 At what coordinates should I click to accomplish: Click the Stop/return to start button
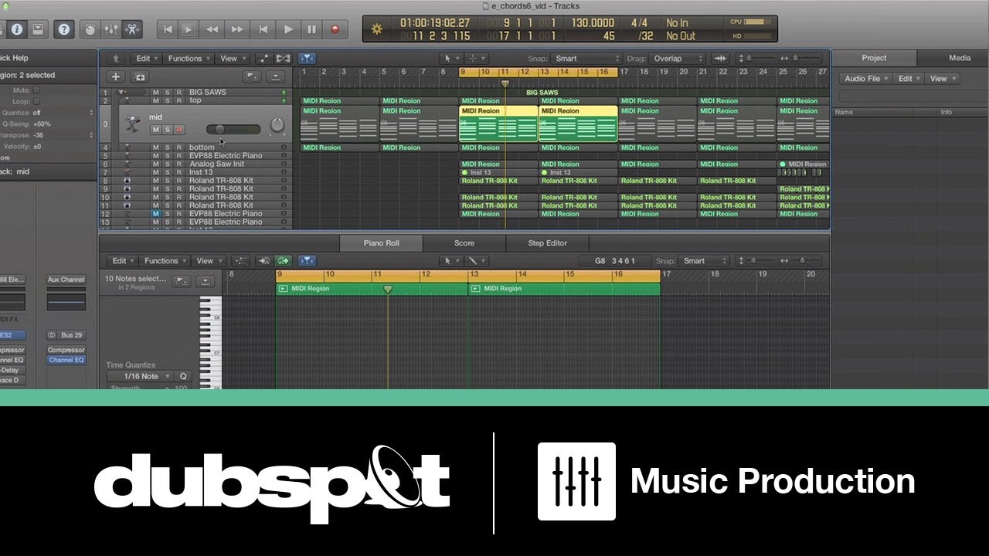point(263,29)
